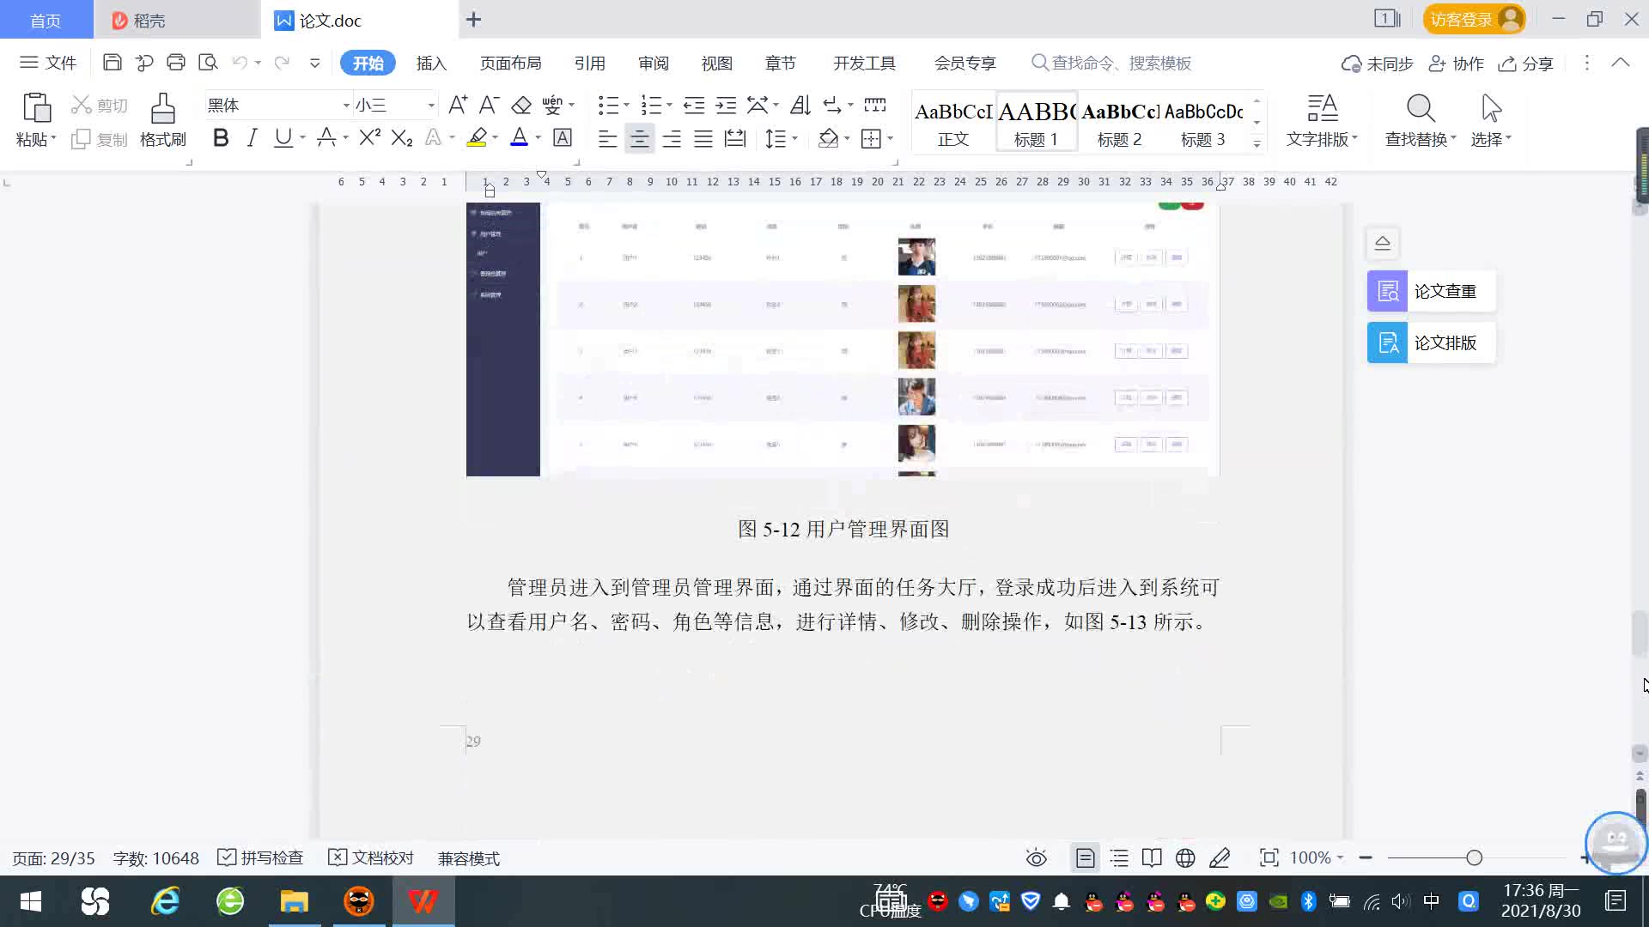Switch to the 页面布局 ribbon tab
The image size is (1649, 927).
click(510, 64)
